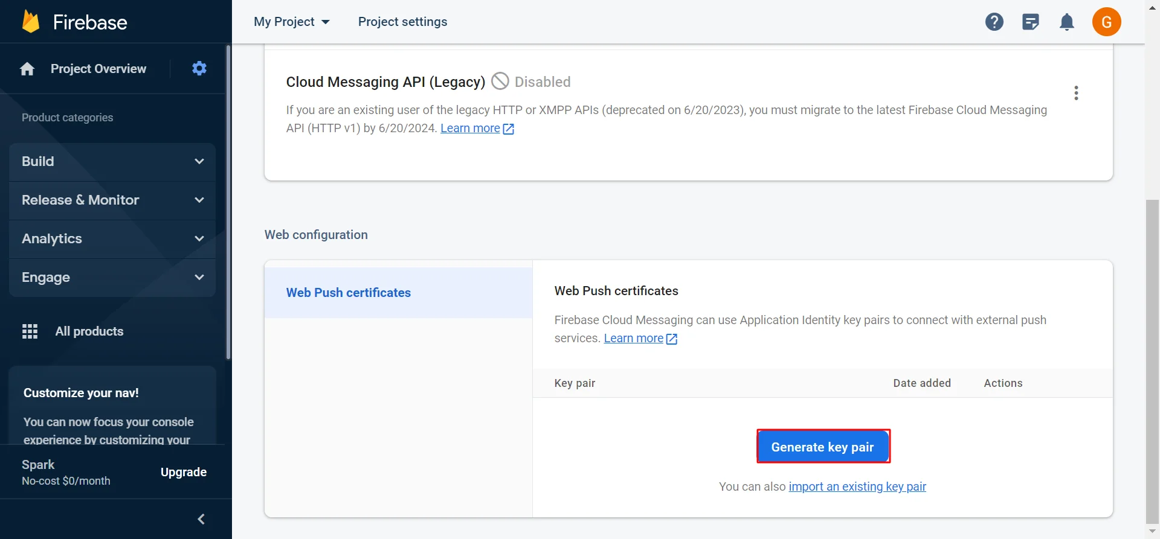Viewport: 1160px width, 539px height.
Task: Click the Actions column header
Action: (1003, 383)
